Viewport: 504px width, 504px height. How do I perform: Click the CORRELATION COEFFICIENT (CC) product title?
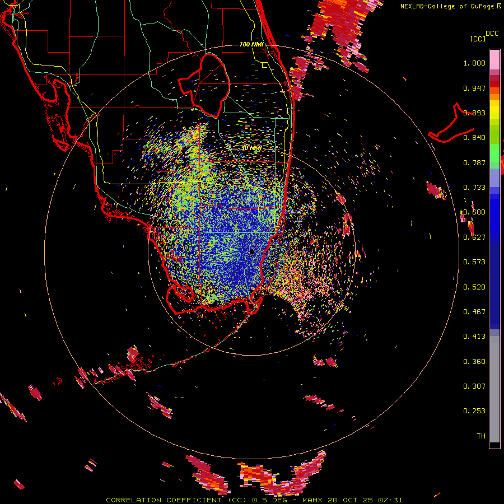(176, 500)
